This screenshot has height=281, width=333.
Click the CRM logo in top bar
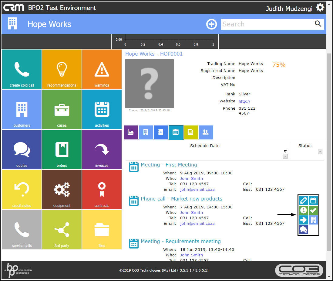(14, 8)
